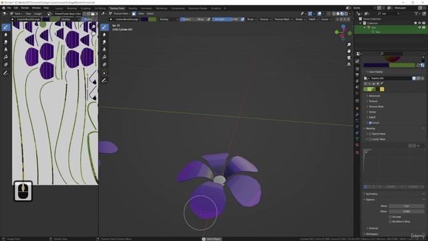This screenshot has height=241, width=428.
Task: Toggle unified color icon beside color swatches
Action: 423,65
